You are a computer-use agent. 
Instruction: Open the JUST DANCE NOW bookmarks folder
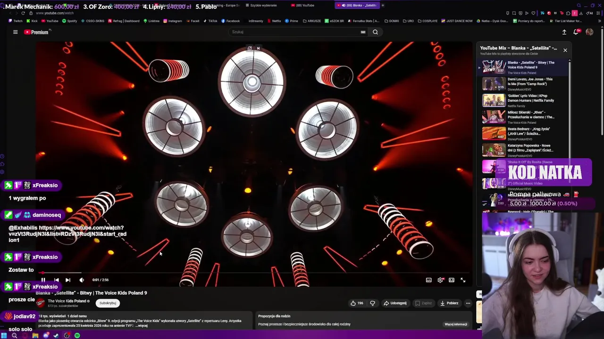[x=457, y=21]
